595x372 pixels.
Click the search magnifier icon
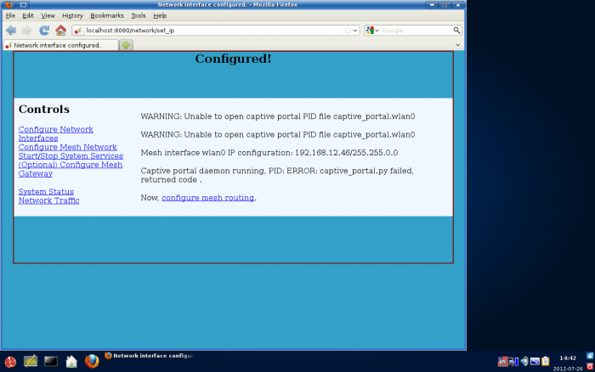click(x=456, y=30)
